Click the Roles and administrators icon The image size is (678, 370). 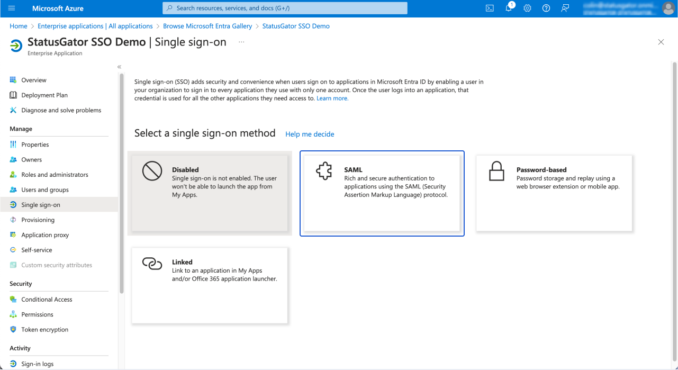click(x=13, y=175)
